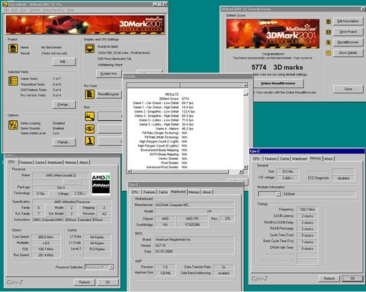Click Refresh in the left CPU-Z window
Screen dimensions: 366x292
[x=85, y=282]
